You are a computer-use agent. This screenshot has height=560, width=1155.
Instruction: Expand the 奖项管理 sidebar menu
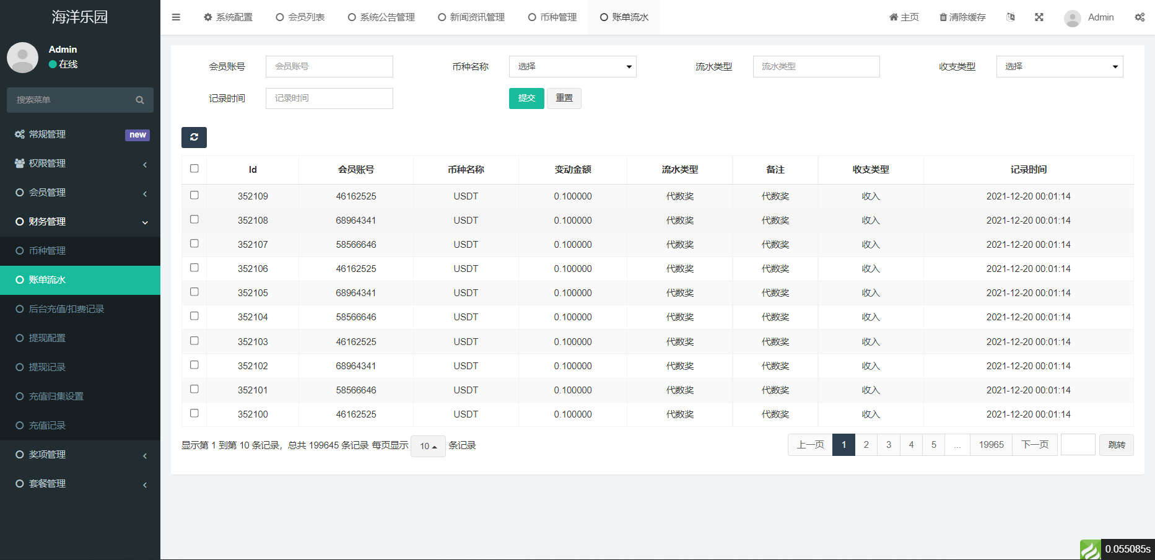[80, 455]
